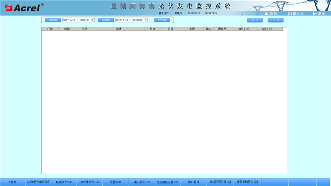Screen dimensions: 331x186
Task: Click the 描述 column header
Action: pyautogui.click(x=119, y=29)
